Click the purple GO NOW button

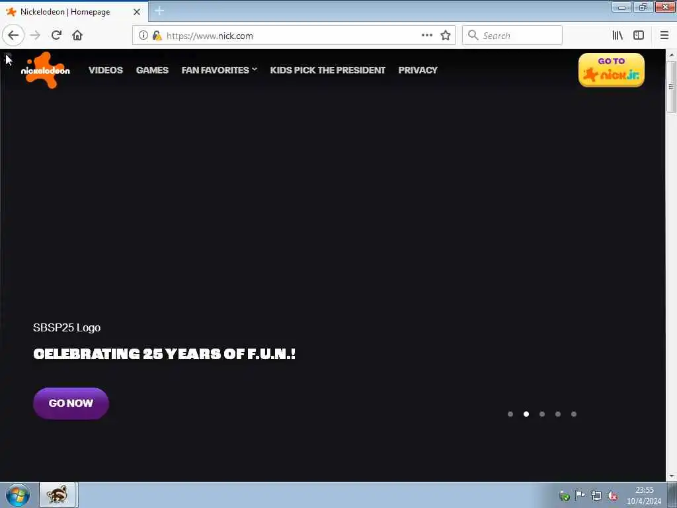click(71, 403)
